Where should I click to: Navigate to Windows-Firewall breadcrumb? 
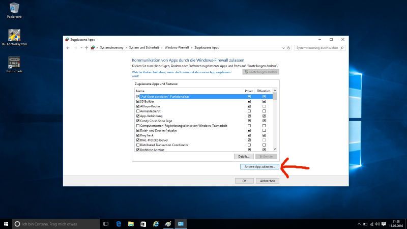click(x=177, y=48)
